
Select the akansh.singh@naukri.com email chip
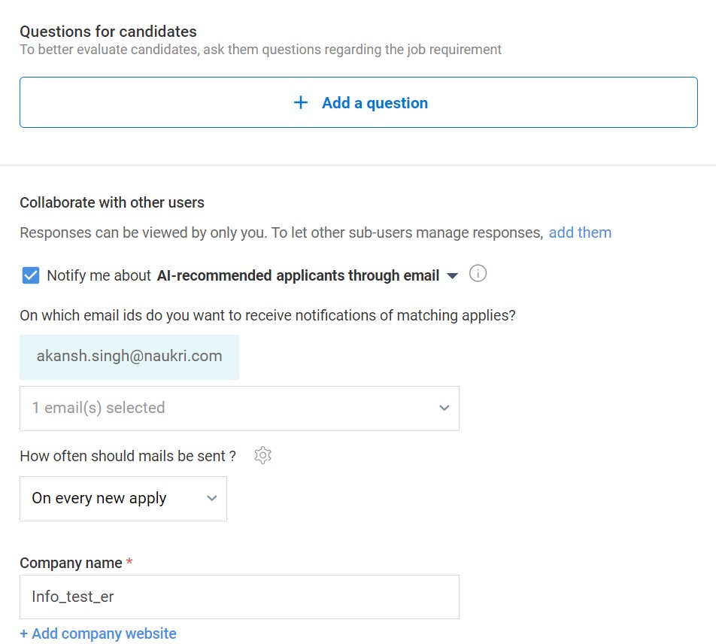(129, 357)
